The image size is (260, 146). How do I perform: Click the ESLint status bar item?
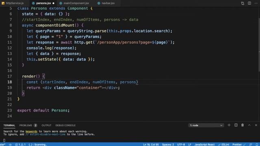pyautogui.click(x=223, y=144)
